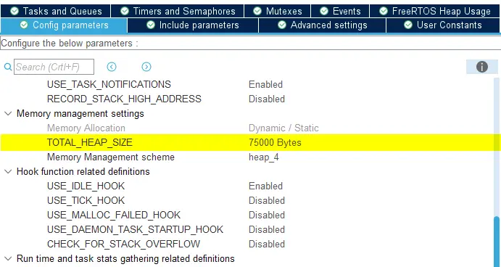The image size is (501, 267).
Task: Open the Advanced settings tab
Action: coord(323,25)
